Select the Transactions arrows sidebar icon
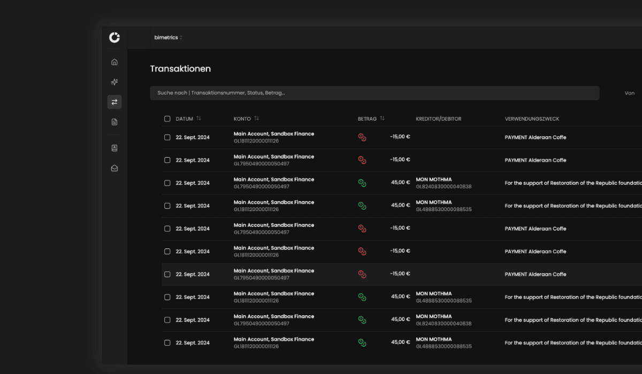Viewport: 642px width, 374px height. tap(114, 102)
